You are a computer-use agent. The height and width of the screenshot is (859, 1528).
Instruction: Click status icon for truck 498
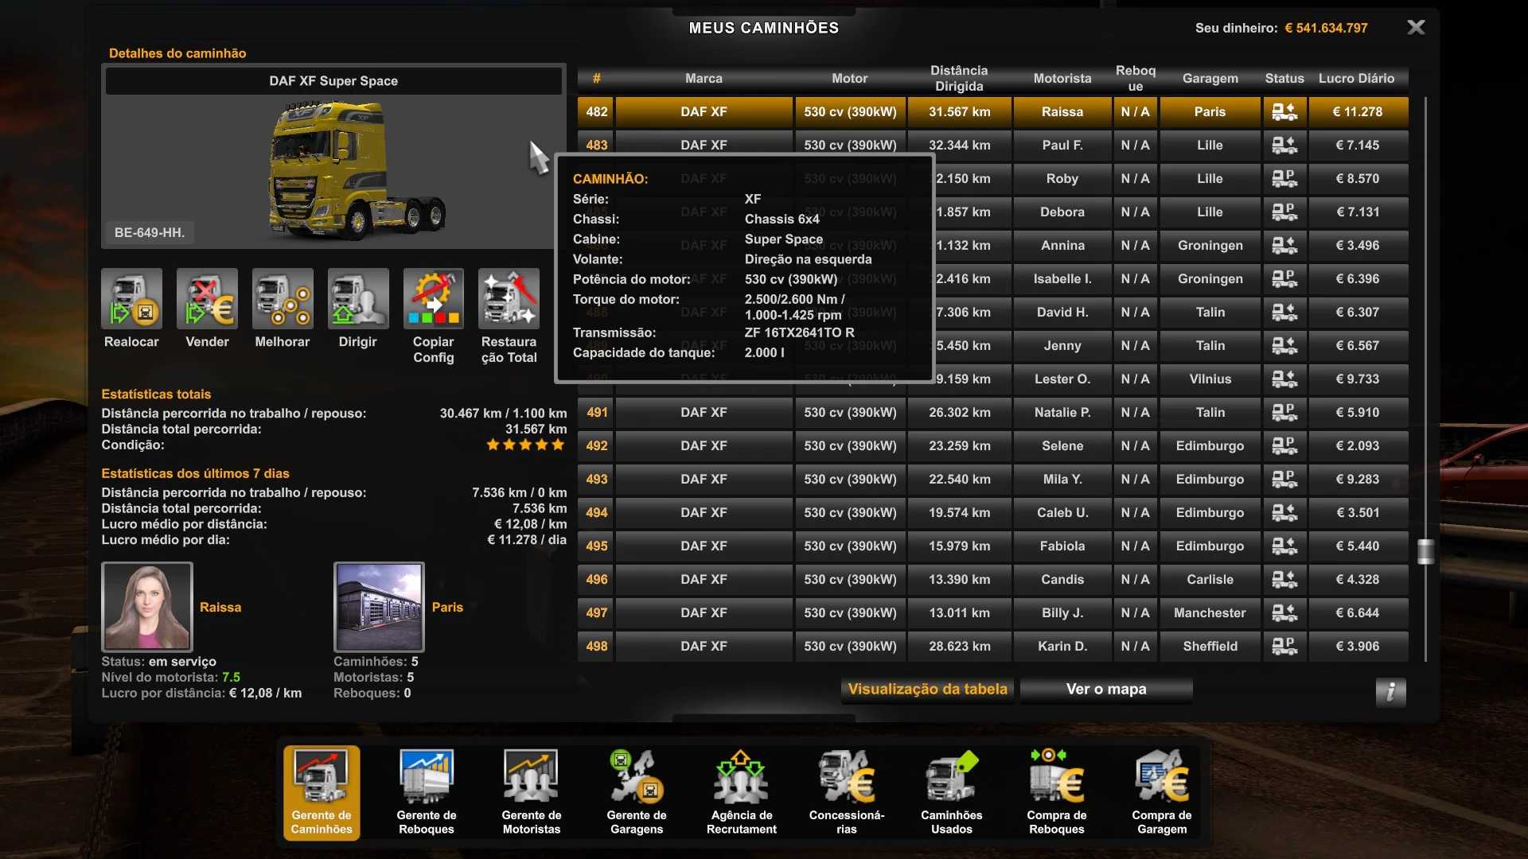coord(1284,647)
